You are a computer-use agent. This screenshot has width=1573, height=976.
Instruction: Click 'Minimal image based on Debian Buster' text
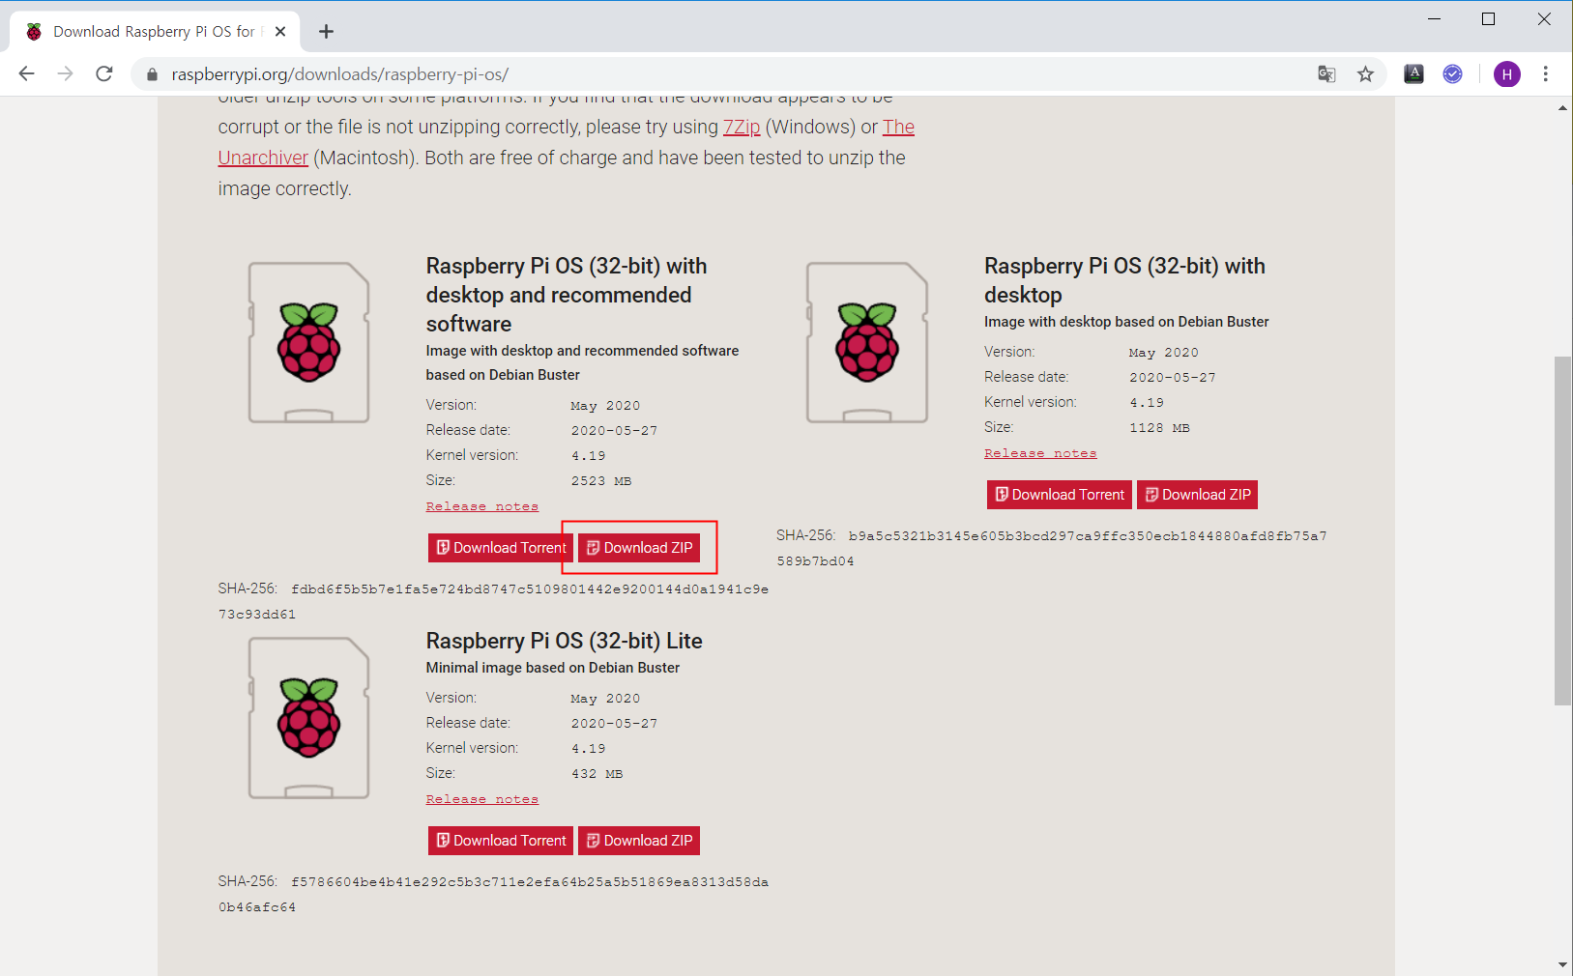click(x=553, y=668)
